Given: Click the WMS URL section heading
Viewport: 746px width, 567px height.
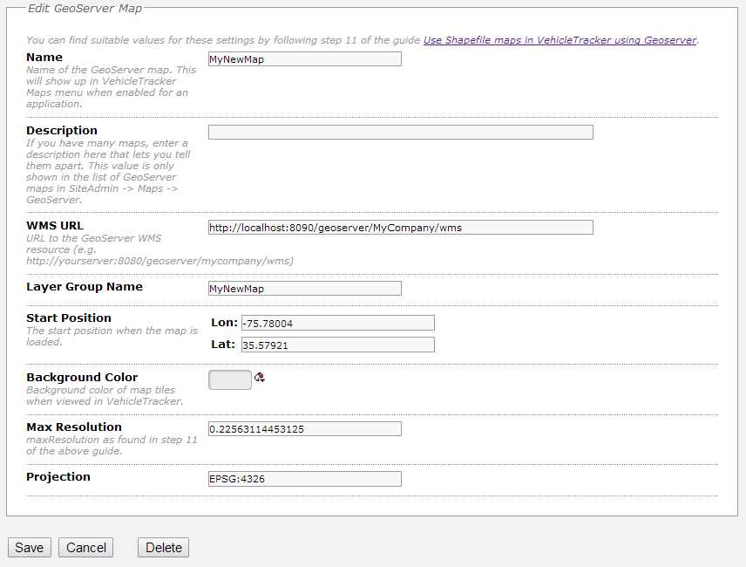Looking at the screenshot, I should 54,225.
